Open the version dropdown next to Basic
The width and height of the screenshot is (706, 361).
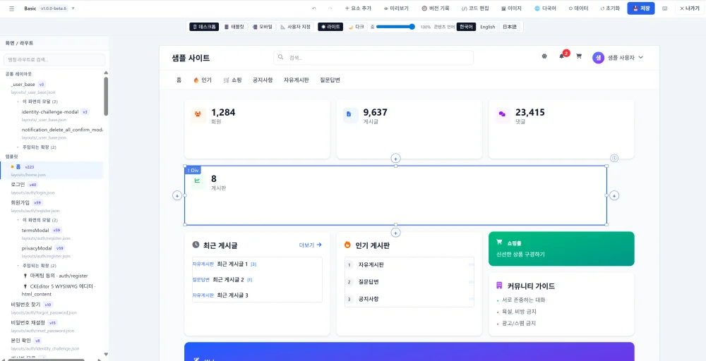coord(73,8)
